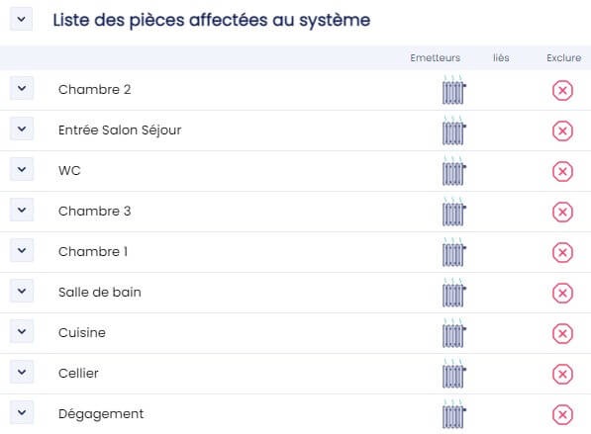Click the Emetteurs column header
591x434 pixels.
tap(436, 58)
